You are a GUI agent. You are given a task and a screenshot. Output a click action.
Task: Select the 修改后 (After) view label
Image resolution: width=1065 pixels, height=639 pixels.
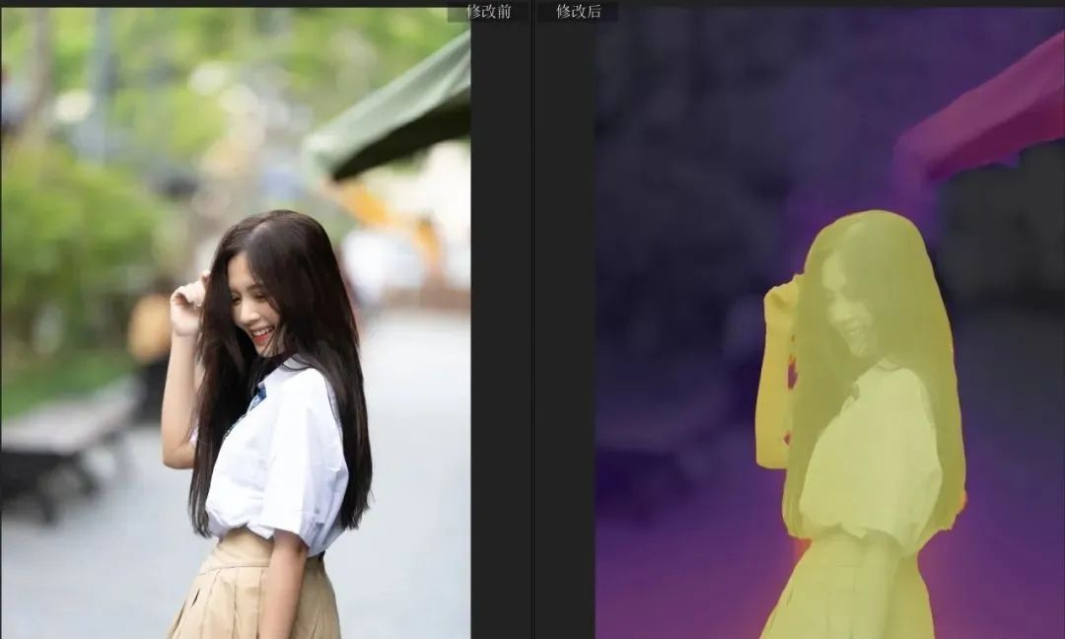click(x=578, y=11)
